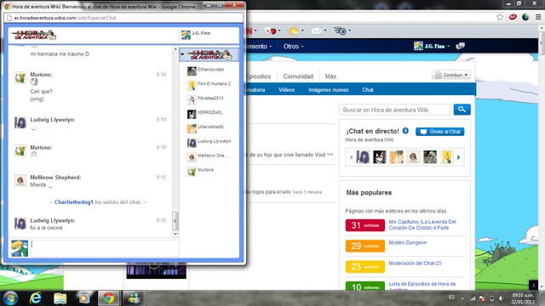Click MeMeow Shepherd avatar in chat messages
This screenshot has width=545, height=306.
point(20,180)
